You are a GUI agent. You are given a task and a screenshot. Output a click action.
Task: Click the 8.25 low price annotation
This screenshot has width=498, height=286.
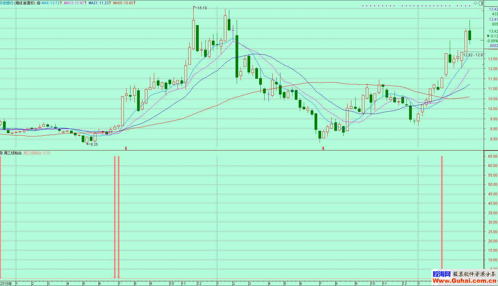click(x=94, y=144)
